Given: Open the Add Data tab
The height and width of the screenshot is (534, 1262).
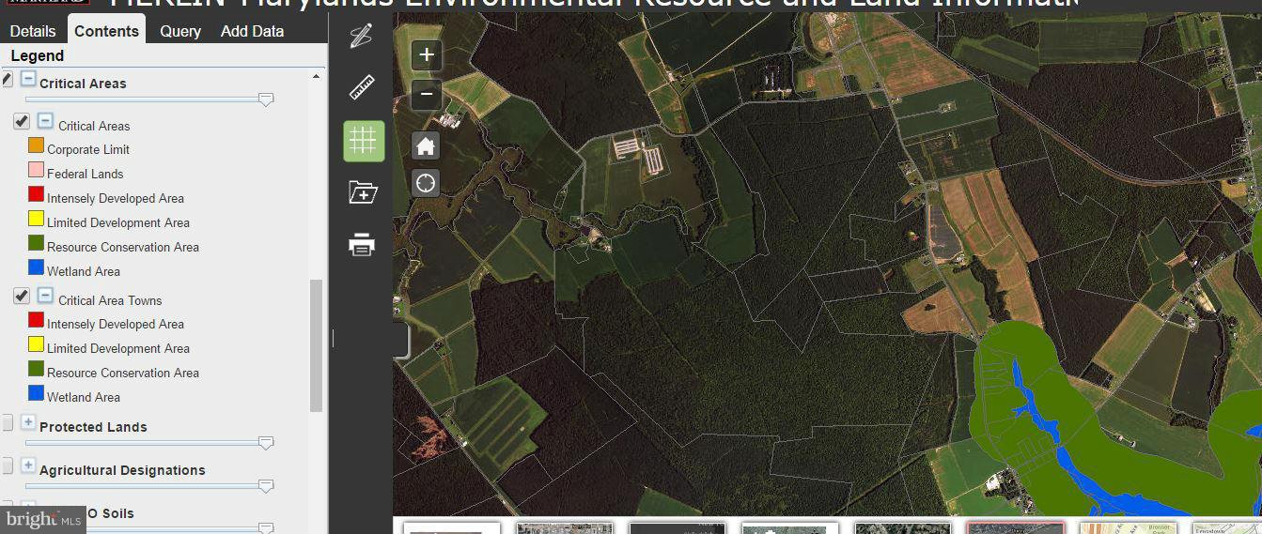Looking at the screenshot, I should tap(252, 31).
